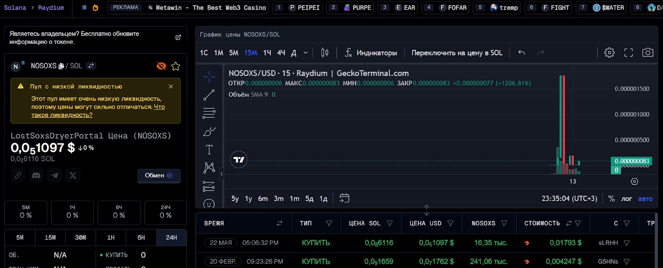Click the TradingView logo on chart
663x268 pixels.
tap(239, 160)
